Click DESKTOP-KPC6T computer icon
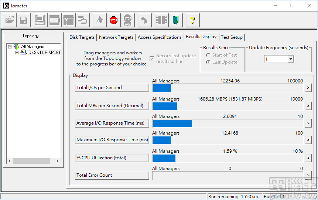The image size is (318, 200). (24, 52)
